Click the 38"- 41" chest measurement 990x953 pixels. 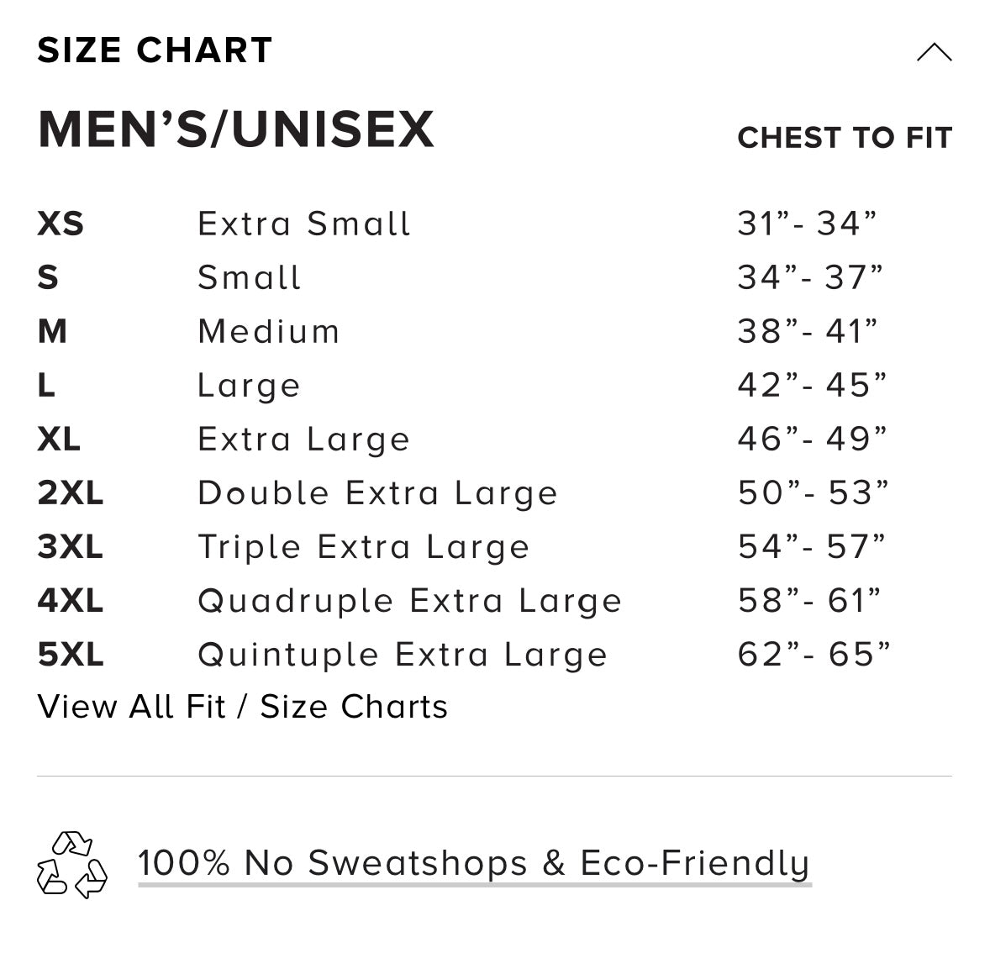[808, 331]
